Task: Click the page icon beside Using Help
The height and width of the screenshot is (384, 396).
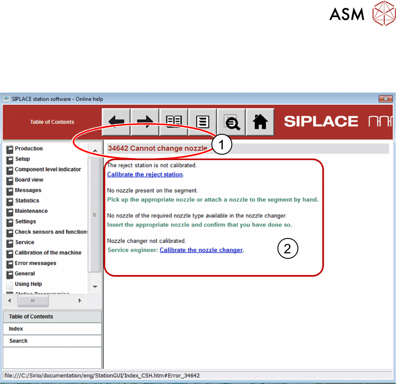Action: (9, 284)
